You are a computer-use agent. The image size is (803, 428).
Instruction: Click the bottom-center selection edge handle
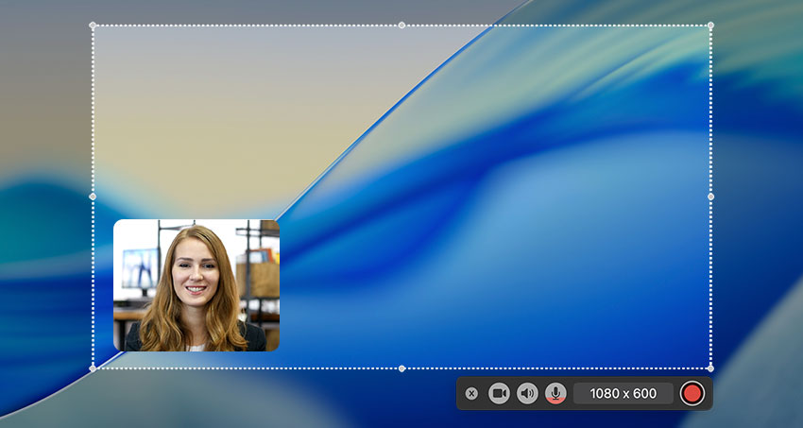coord(401,368)
